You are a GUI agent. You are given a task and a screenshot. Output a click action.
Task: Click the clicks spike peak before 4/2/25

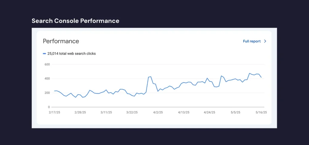click(151, 77)
